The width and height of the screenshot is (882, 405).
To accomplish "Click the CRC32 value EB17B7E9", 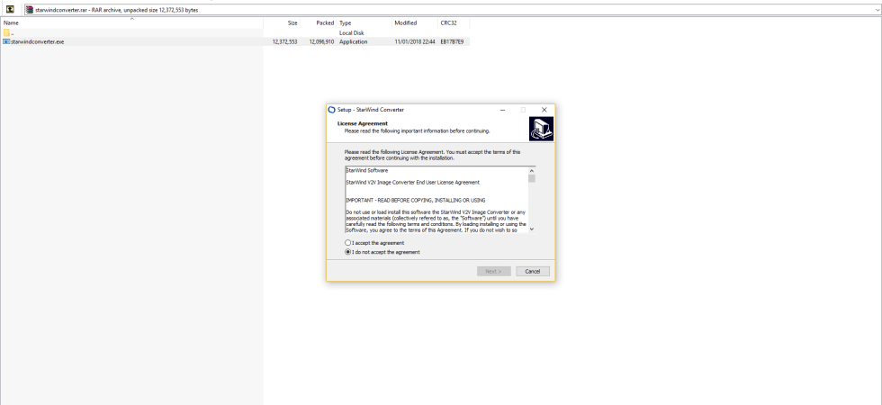I will coord(452,41).
